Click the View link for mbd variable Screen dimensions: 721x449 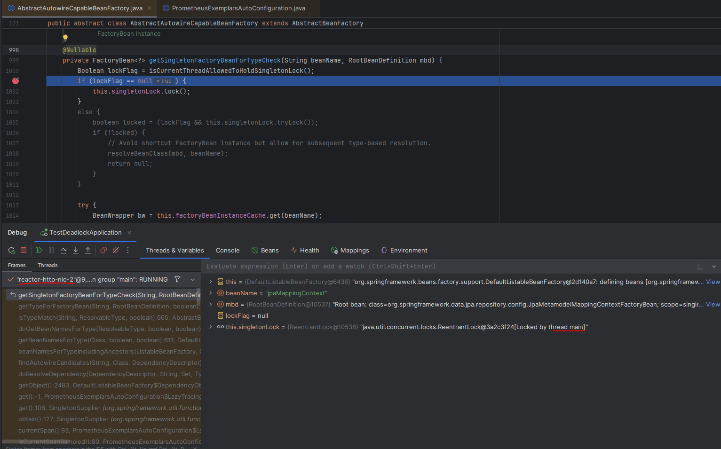pos(713,305)
